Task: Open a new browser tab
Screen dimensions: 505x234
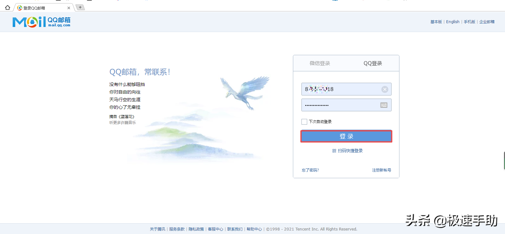Action: (x=80, y=7)
